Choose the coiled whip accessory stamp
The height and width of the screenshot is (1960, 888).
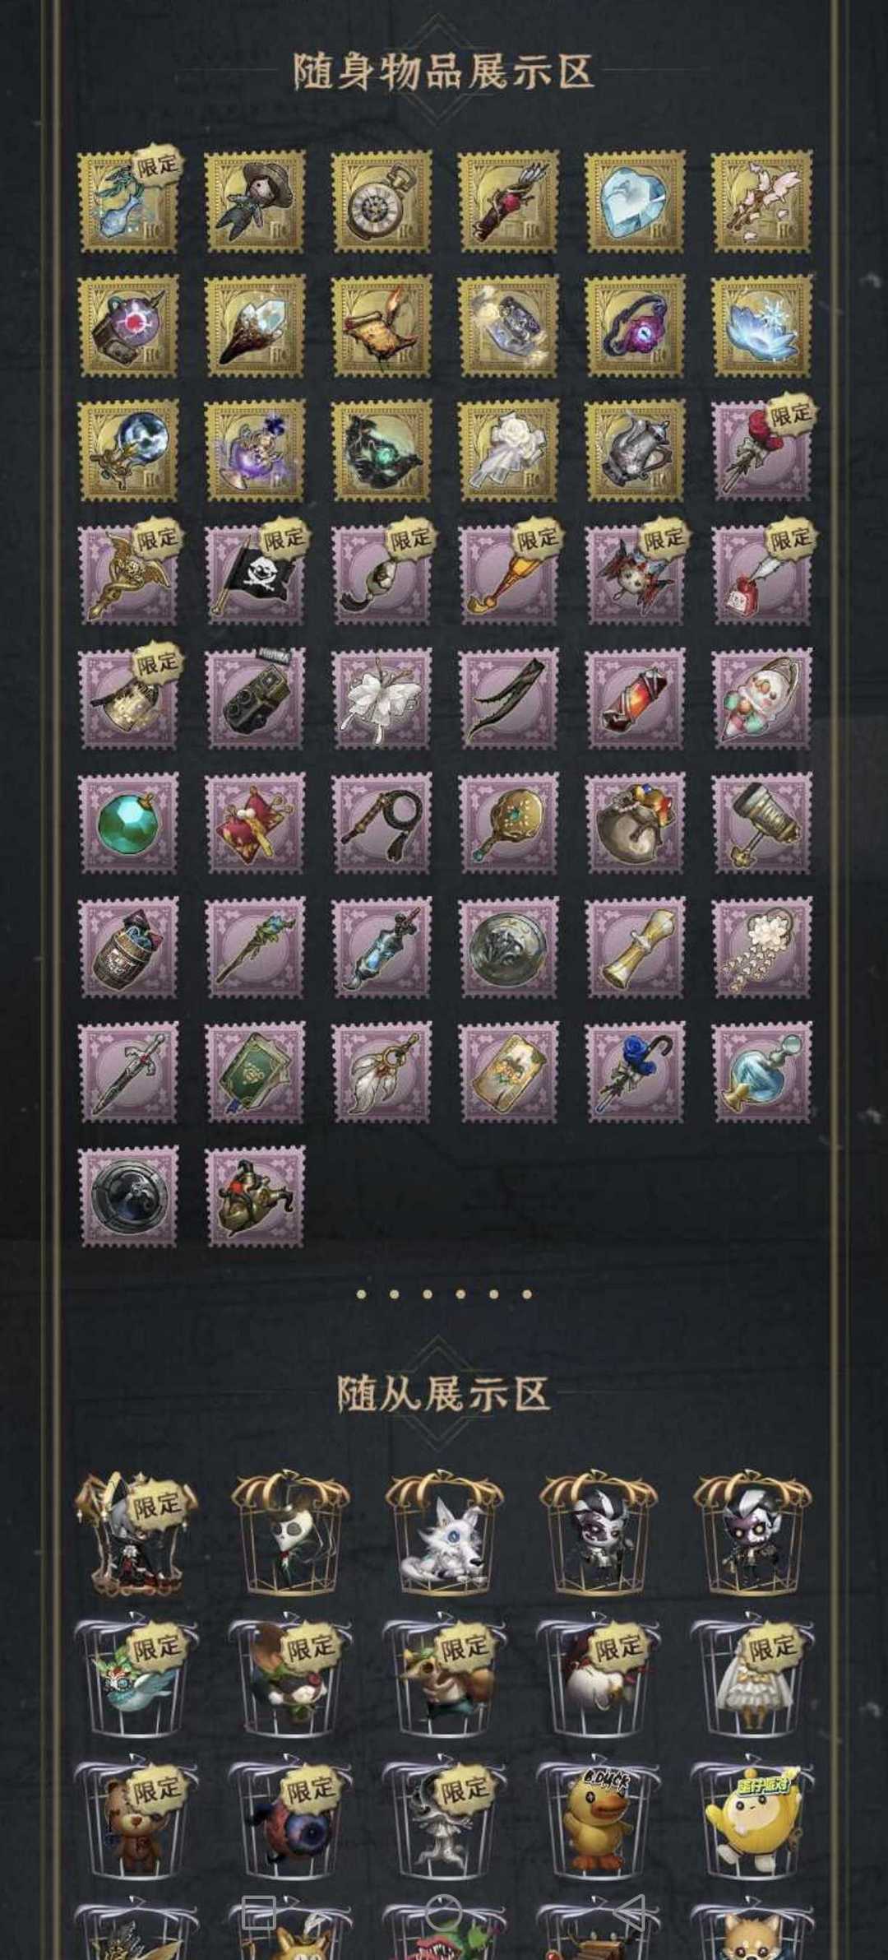[x=382, y=823]
